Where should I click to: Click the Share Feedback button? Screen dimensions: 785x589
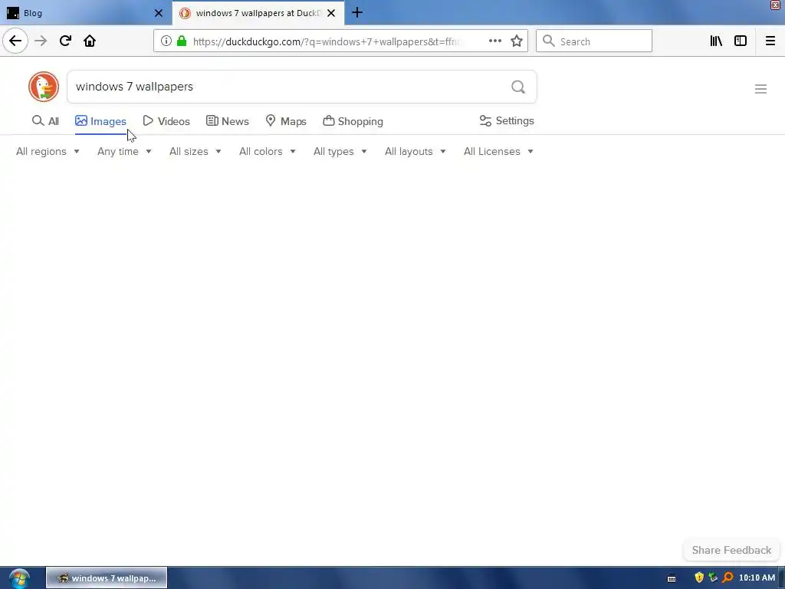tap(731, 550)
